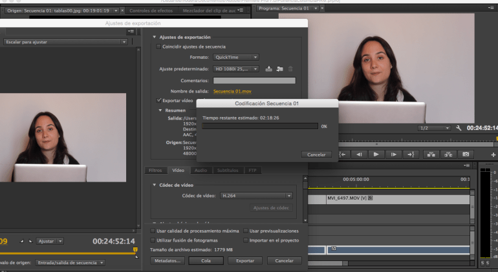
Task: Open the Formato QuickTime dropdown
Action: click(x=236, y=57)
